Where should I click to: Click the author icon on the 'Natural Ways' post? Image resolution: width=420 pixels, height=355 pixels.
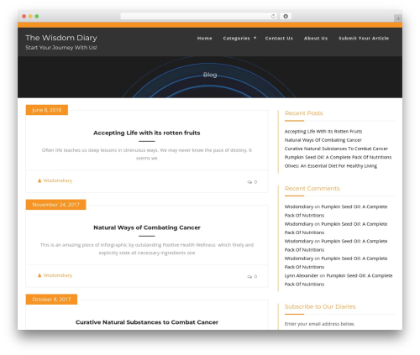(x=39, y=275)
